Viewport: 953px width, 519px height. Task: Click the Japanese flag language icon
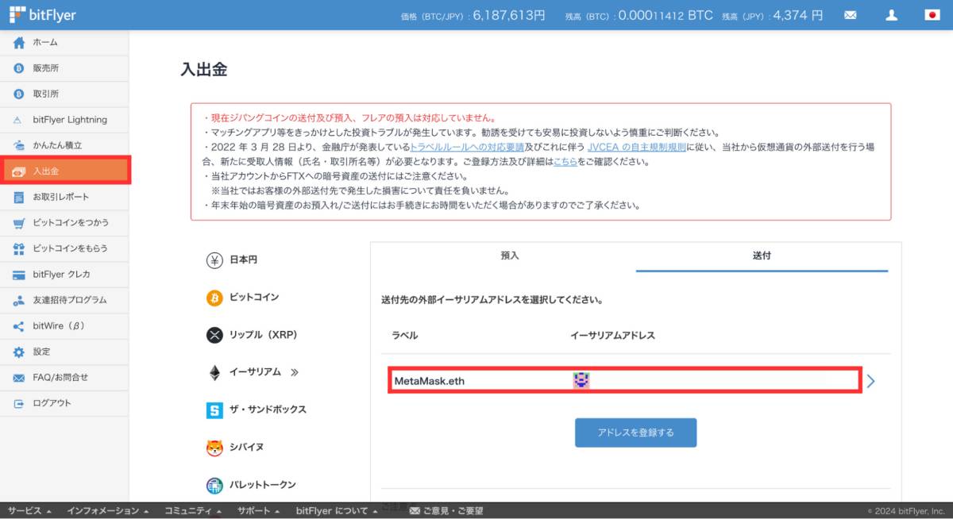pos(931,15)
